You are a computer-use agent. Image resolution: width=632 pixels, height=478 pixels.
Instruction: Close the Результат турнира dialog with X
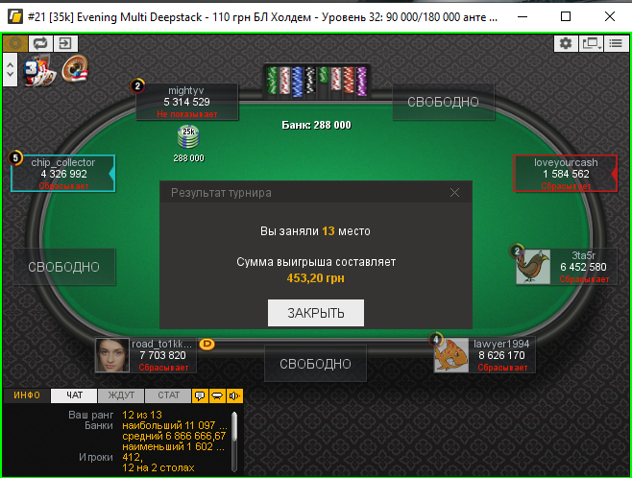(x=454, y=193)
